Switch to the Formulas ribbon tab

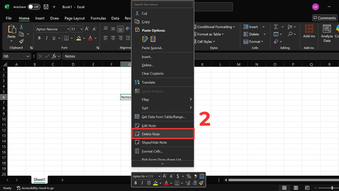coord(98,18)
